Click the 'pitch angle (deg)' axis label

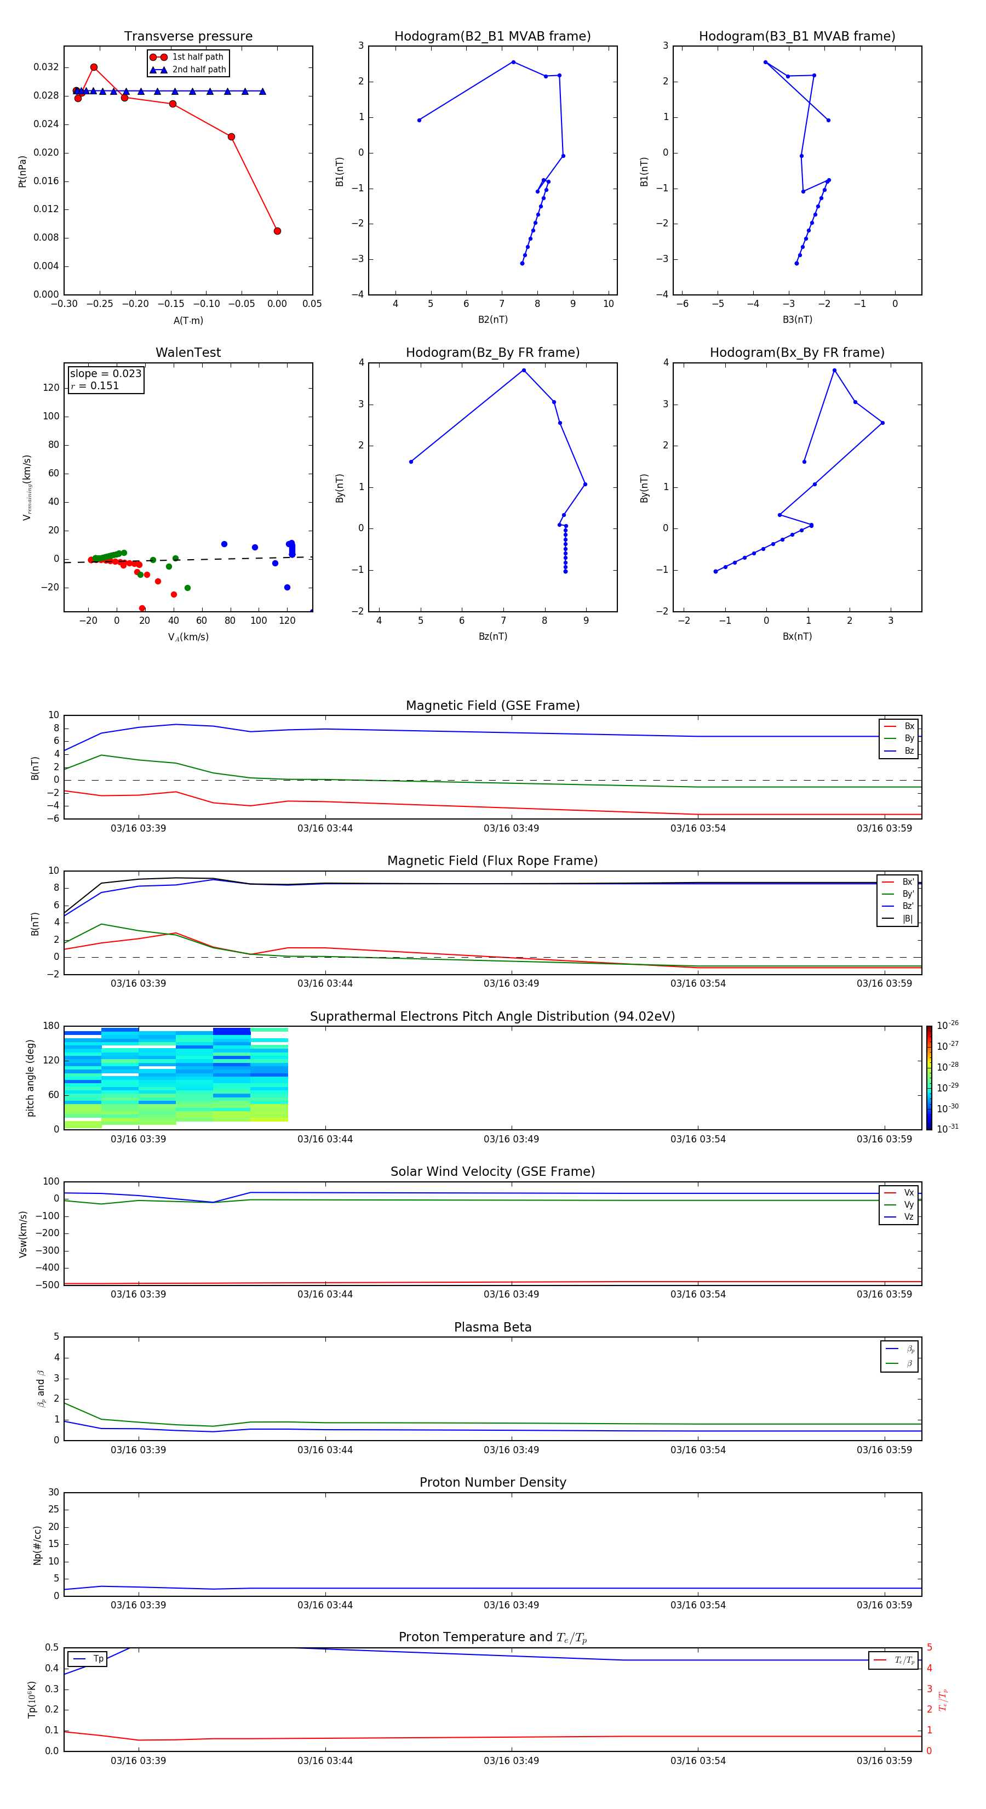coord(30,1078)
